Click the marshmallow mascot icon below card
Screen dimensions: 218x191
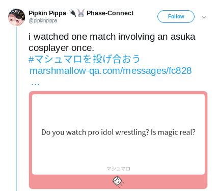pos(118,182)
